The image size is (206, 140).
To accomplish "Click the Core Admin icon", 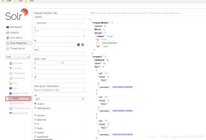I will 8,38.
